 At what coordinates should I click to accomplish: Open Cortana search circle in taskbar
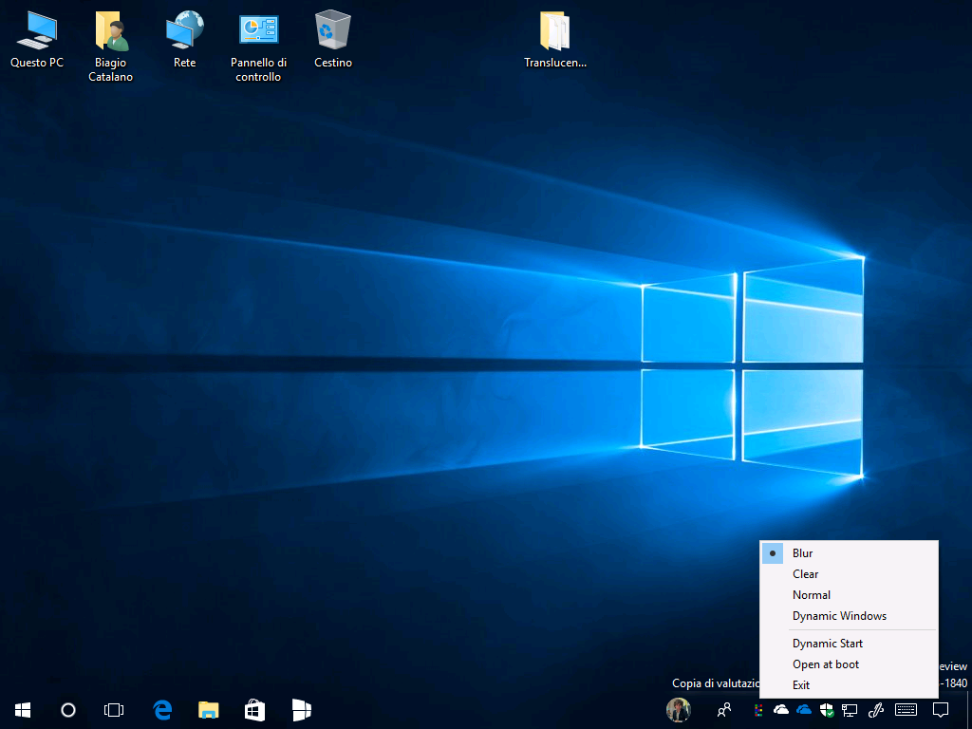click(68, 710)
